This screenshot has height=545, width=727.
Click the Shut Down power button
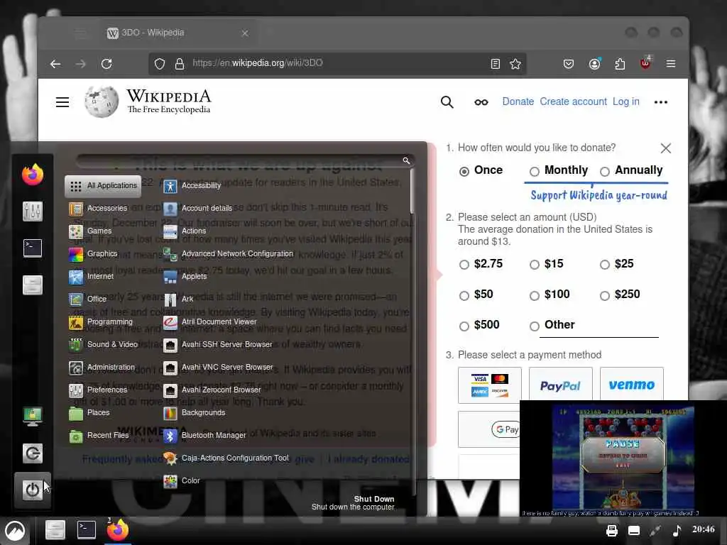click(33, 490)
